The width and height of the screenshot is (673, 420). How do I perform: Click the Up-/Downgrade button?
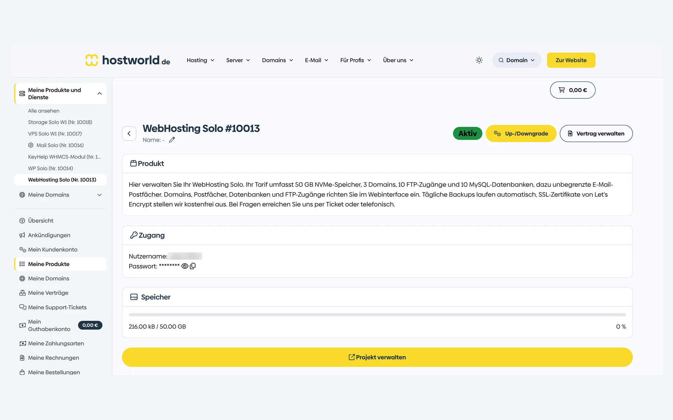click(x=521, y=133)
